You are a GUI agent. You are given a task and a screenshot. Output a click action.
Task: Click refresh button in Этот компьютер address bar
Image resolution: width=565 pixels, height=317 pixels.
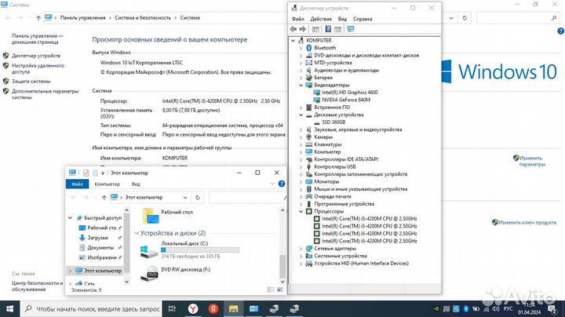198,198
